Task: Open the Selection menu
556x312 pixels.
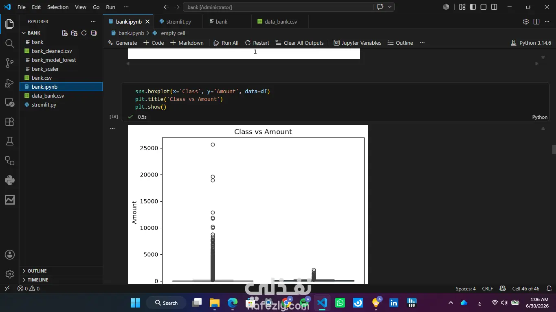Action: click(x=58, y=7)
